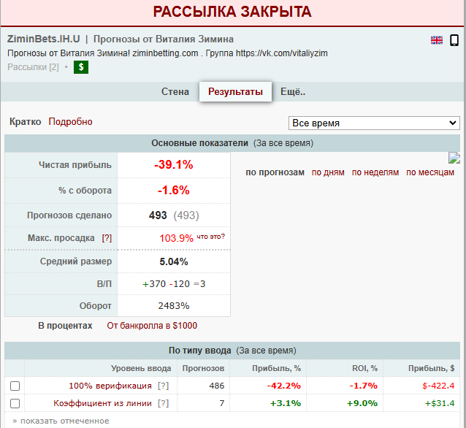
Task: Click the [?] help next to Макс. просадка
Action: tap(107, 238)
